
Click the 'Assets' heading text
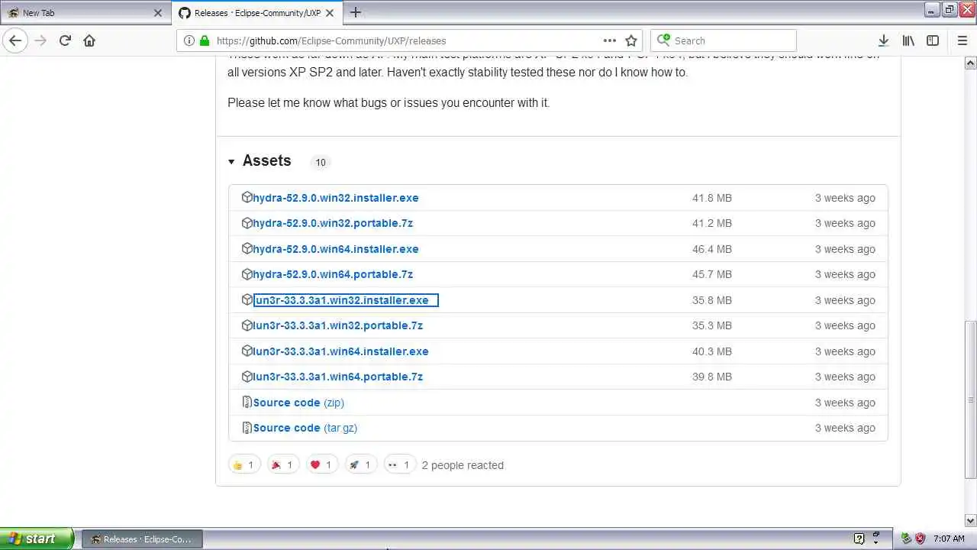266,160
